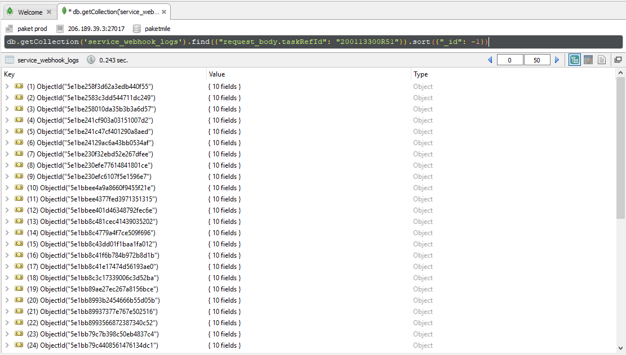626x355 pixels.
Task: Edit the batch size field showing 50
Action: (537, 60)
